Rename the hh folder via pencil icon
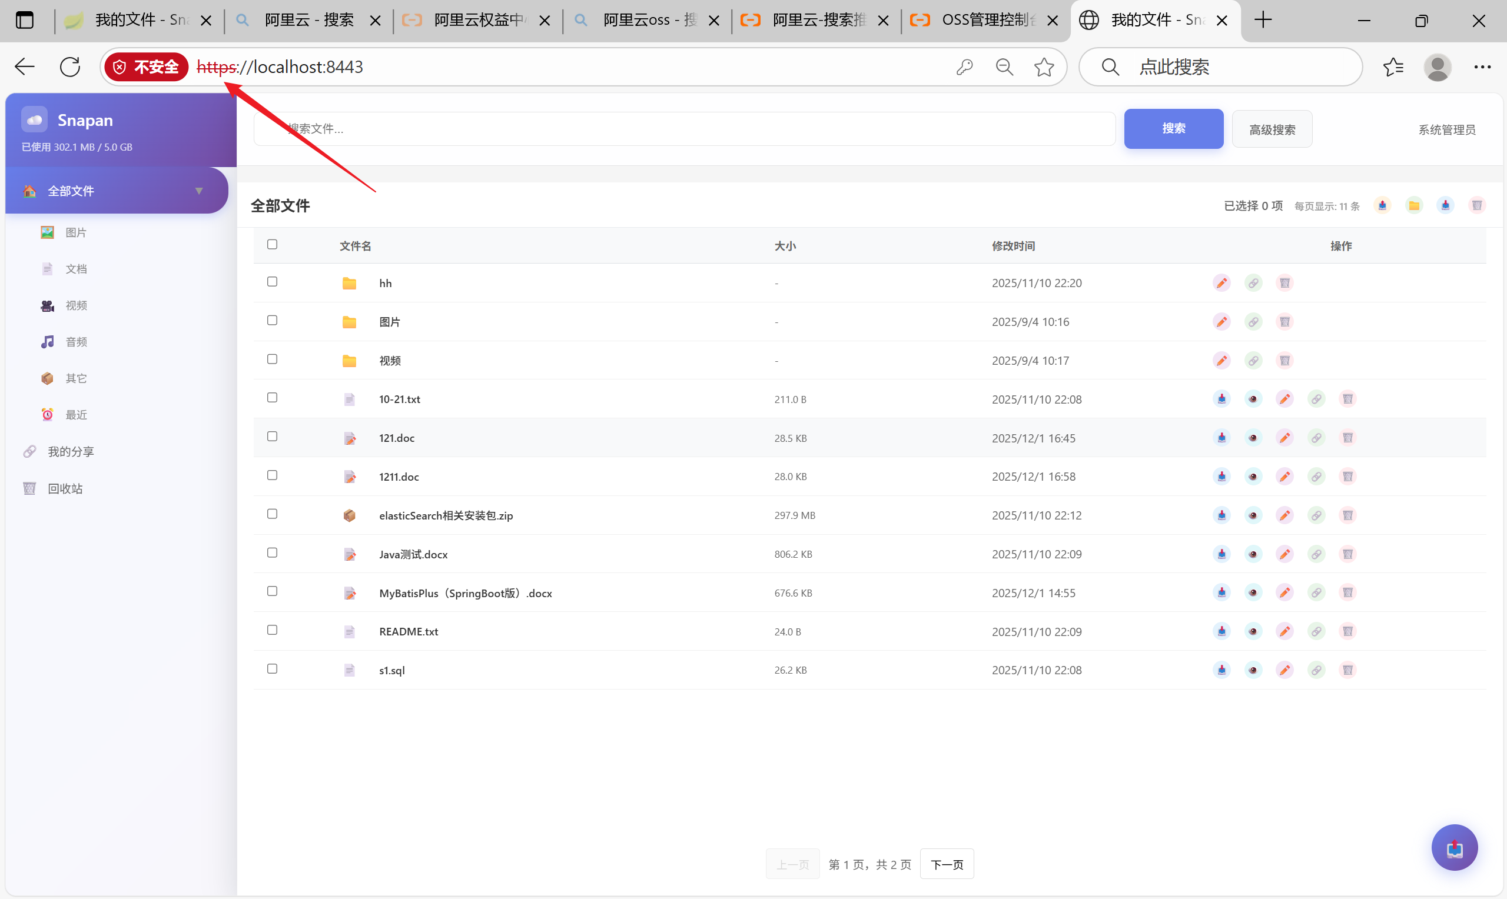 [1221, 283]
